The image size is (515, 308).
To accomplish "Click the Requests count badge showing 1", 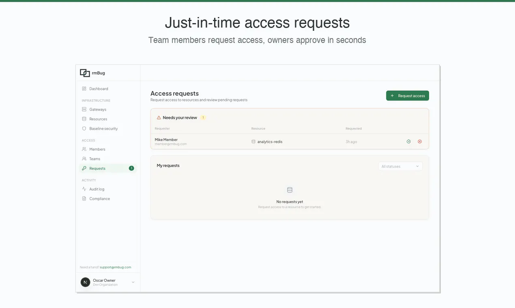I will [131, 168].
